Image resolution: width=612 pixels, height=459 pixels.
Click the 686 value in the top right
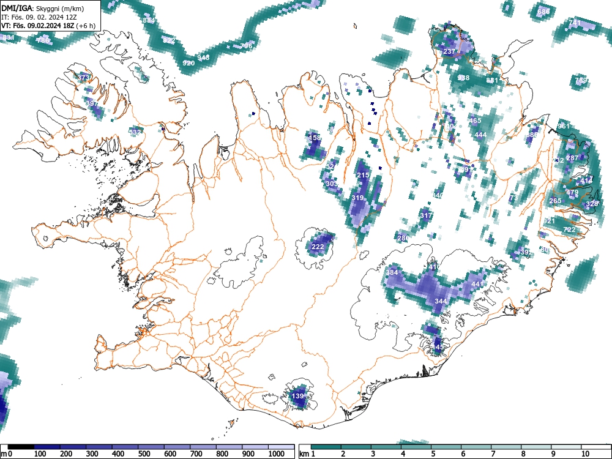(x=543, y=11)
